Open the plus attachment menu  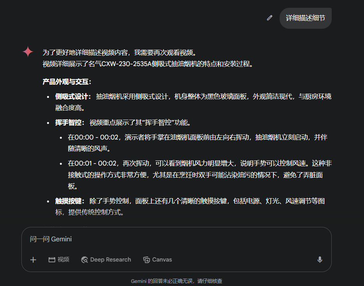[33, 260]
